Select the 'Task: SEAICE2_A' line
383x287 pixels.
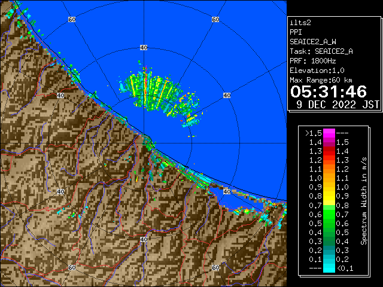[321, 51]
